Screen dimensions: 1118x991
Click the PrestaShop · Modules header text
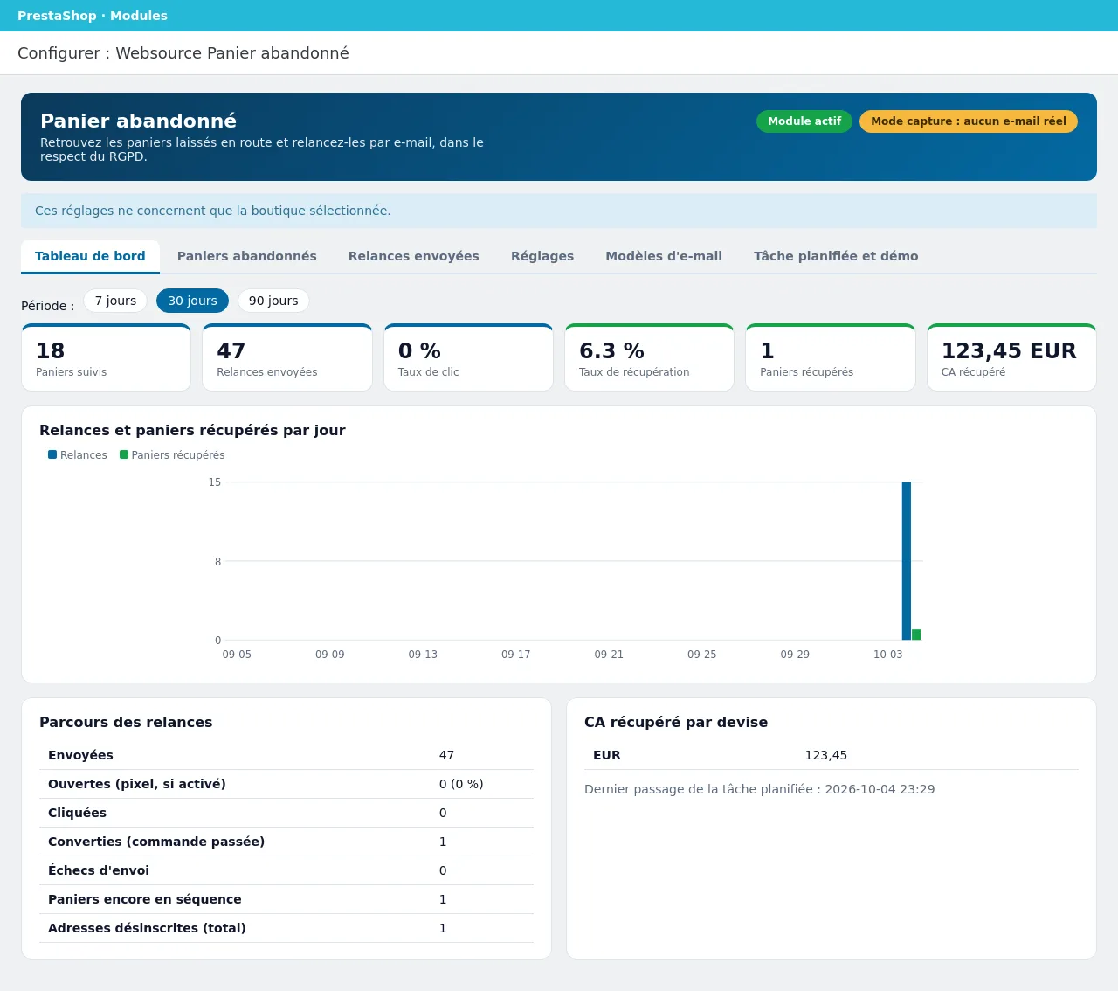coord(93,16)
